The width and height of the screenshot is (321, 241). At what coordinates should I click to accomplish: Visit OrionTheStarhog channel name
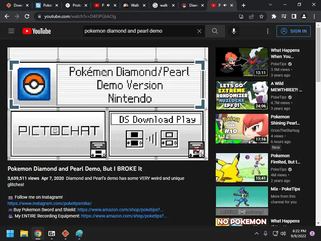(285, 130)
